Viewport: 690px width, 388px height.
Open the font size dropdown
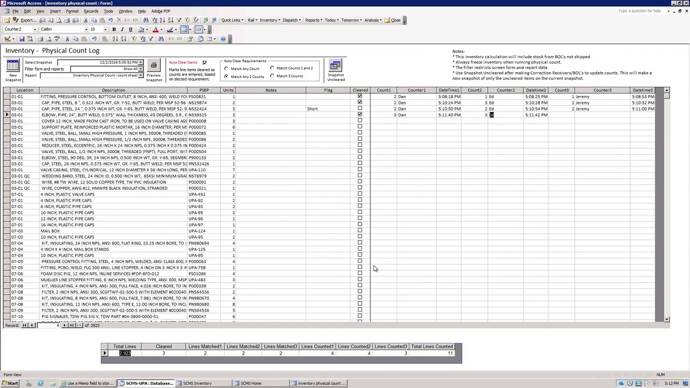pos(105,29)
